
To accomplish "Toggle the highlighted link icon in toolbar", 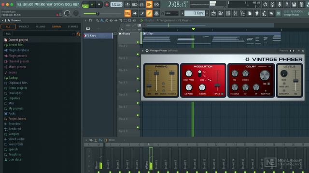I will (149, 13).
